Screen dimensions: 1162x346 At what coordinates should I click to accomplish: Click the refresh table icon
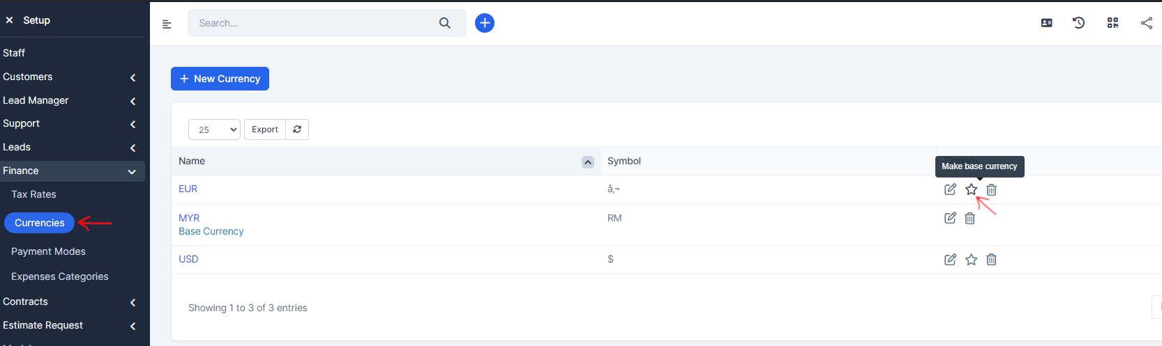pyautogui.click(x=297, y=129)
